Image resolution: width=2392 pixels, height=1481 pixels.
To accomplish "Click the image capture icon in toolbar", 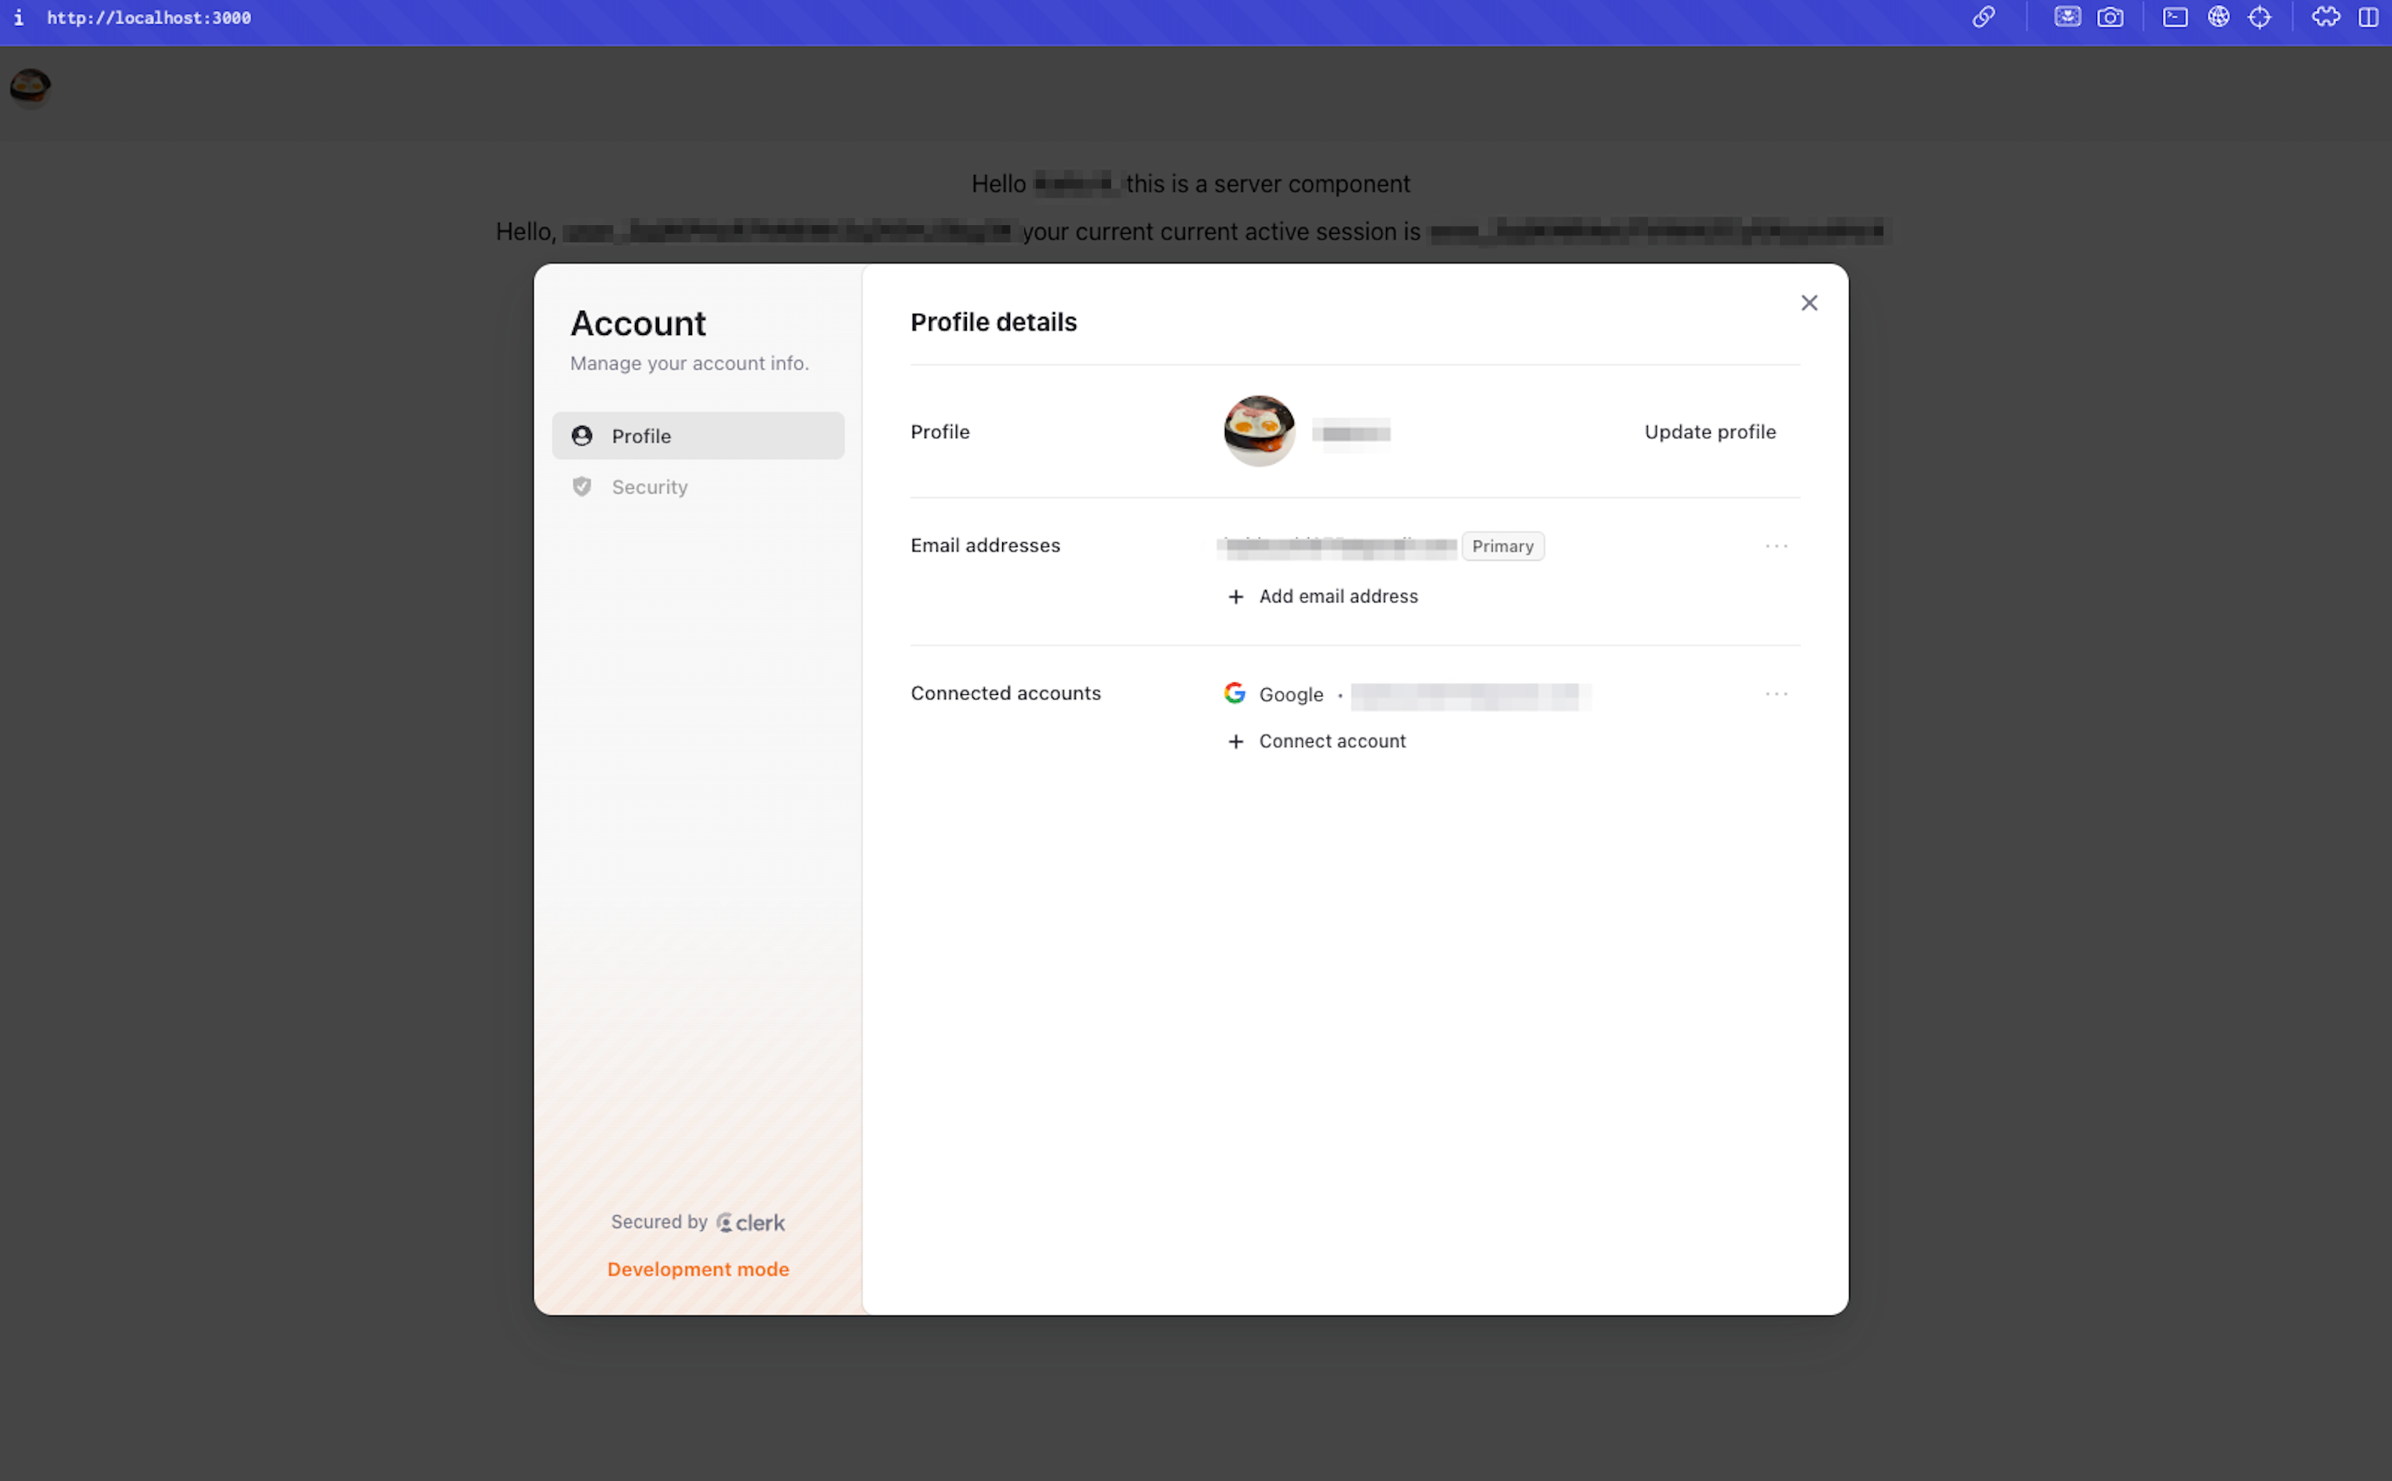I will point(2066,16).
